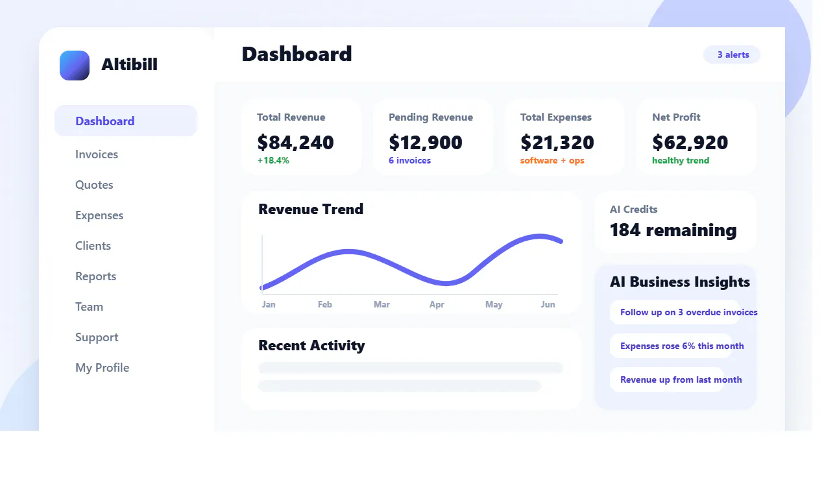The width and height of the screenshot is (824, 493).
Task: Open the Net Profit card
Action: click(x=696, y=137)
